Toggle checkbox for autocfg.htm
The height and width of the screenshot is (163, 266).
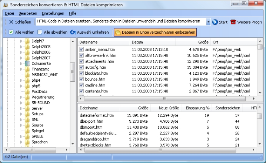pyautogui.click(x=82, y=67)
